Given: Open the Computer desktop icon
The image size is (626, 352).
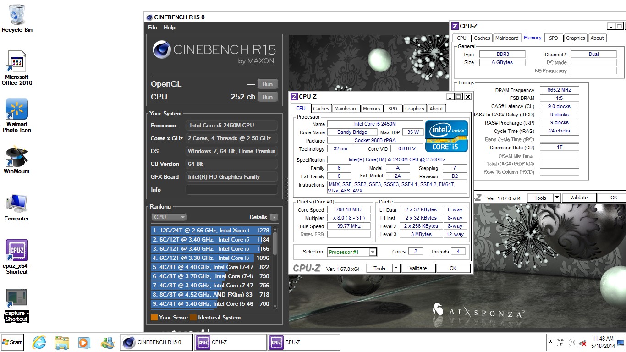Looking at the screenshot, I should click(17, 208).
